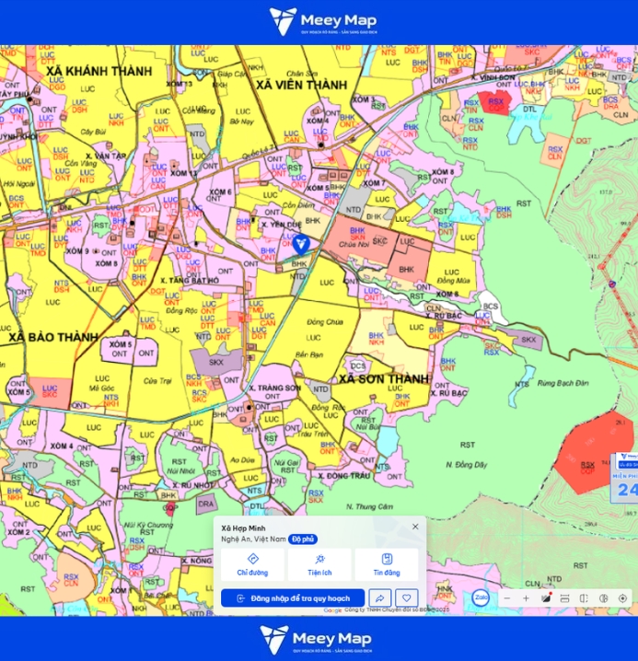Click the Xã Hợp Minh card title

pyautogui.click(x=243, y=528)
